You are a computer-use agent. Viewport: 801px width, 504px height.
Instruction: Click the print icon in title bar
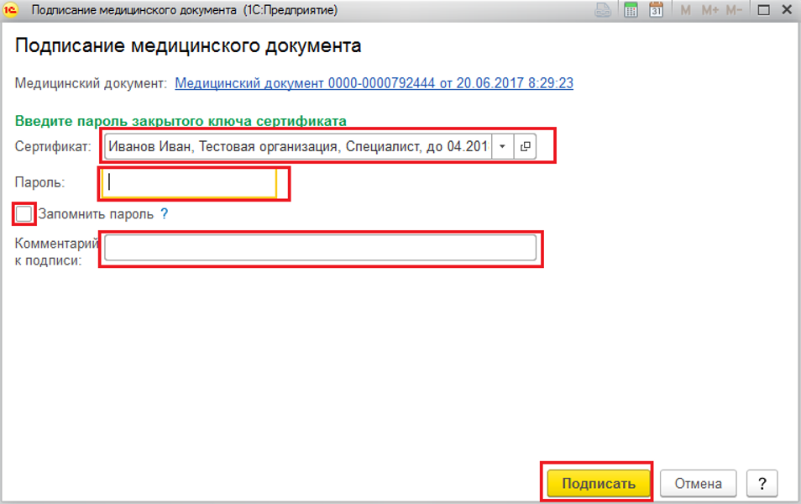pos(604,10)
